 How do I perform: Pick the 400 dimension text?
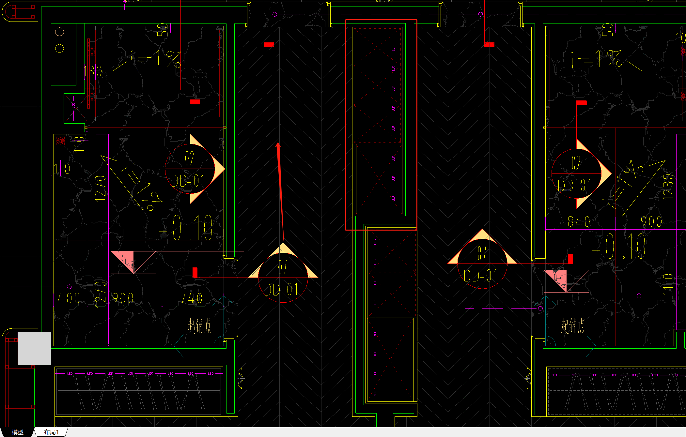click(69, 298)
